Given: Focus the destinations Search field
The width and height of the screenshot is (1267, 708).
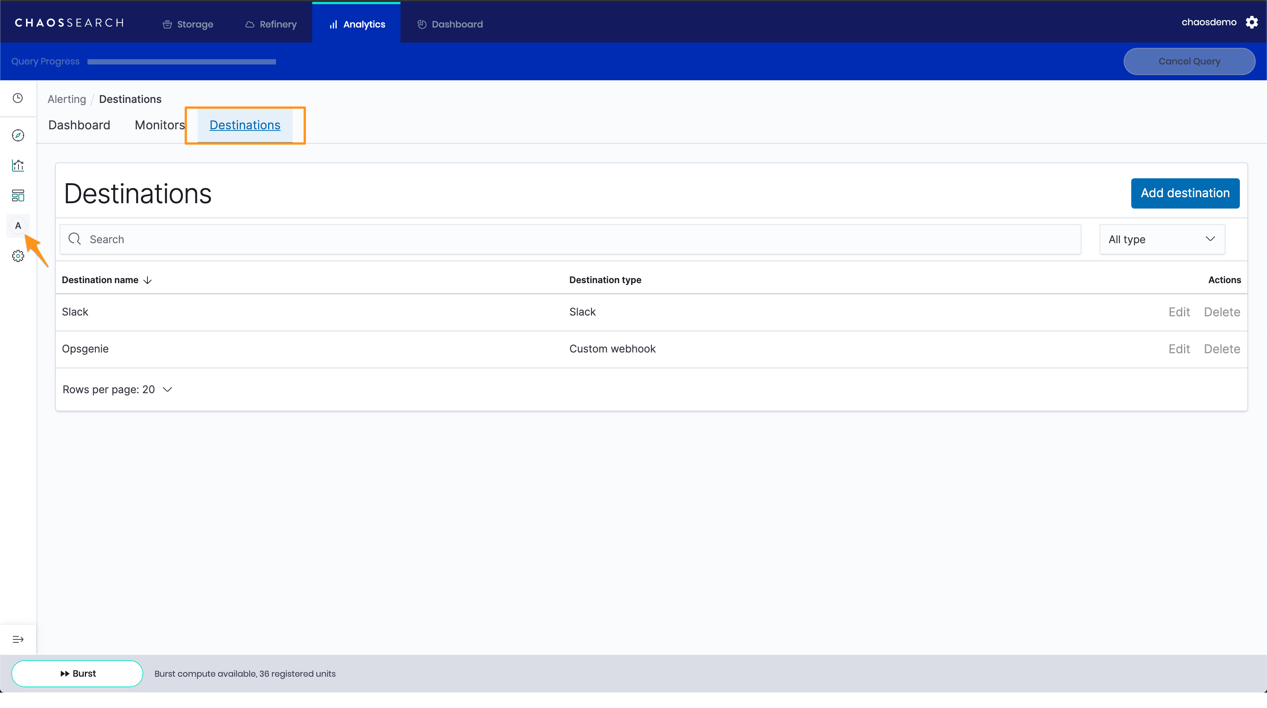Looking at the screenshot, I should point(571,239).
